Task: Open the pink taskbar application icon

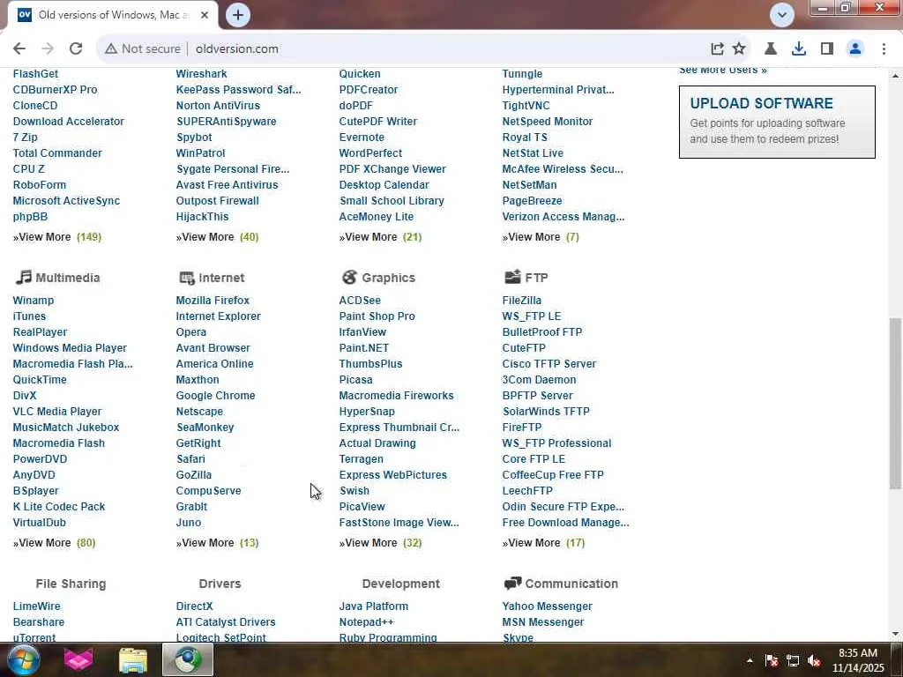Action: (x=78, y=659)
